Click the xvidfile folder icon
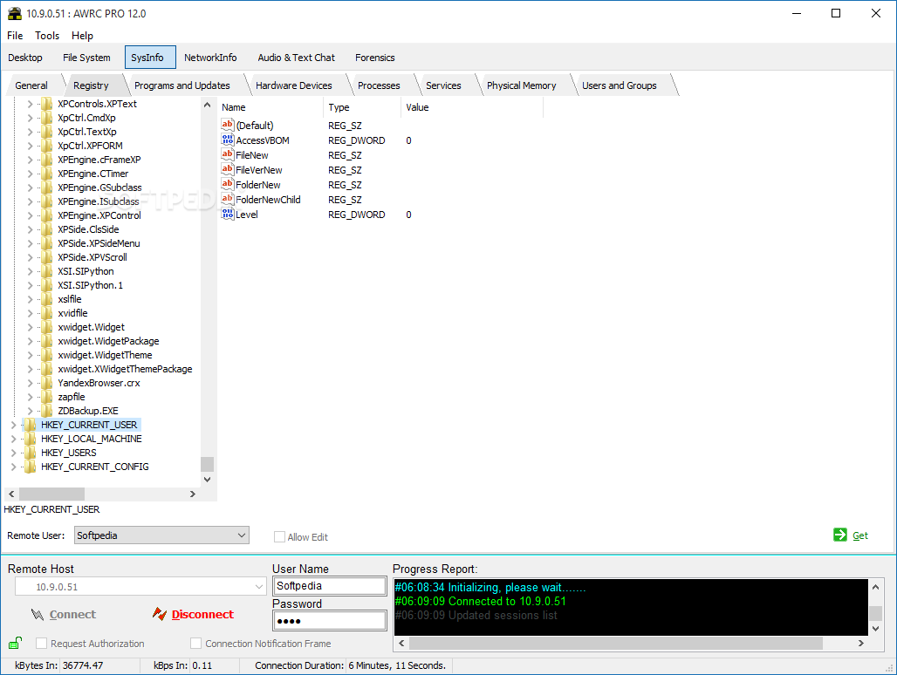Viewport: 897px width, 675px height. point(47,313)
